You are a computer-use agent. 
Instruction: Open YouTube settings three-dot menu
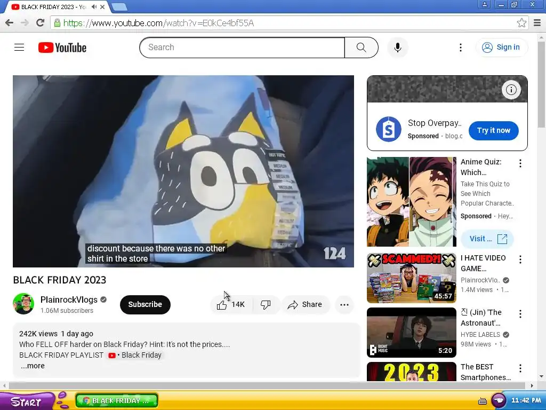tap(460, 48)
